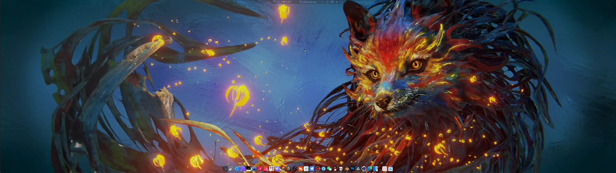Open the orange square dock icon
The width and height of the screenshot is (616, 173).
301,169
